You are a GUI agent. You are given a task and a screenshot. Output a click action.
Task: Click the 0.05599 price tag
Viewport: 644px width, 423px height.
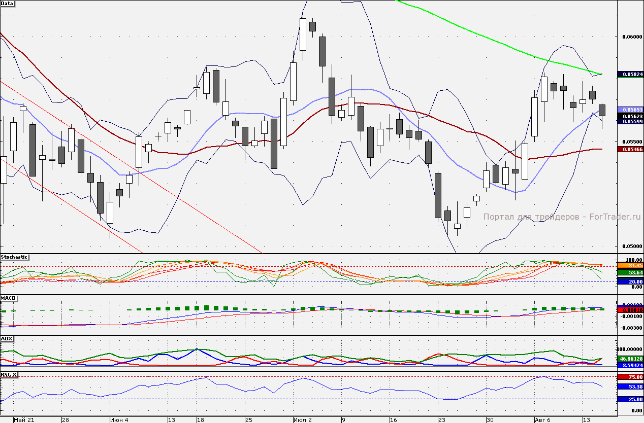pos(630,122)
